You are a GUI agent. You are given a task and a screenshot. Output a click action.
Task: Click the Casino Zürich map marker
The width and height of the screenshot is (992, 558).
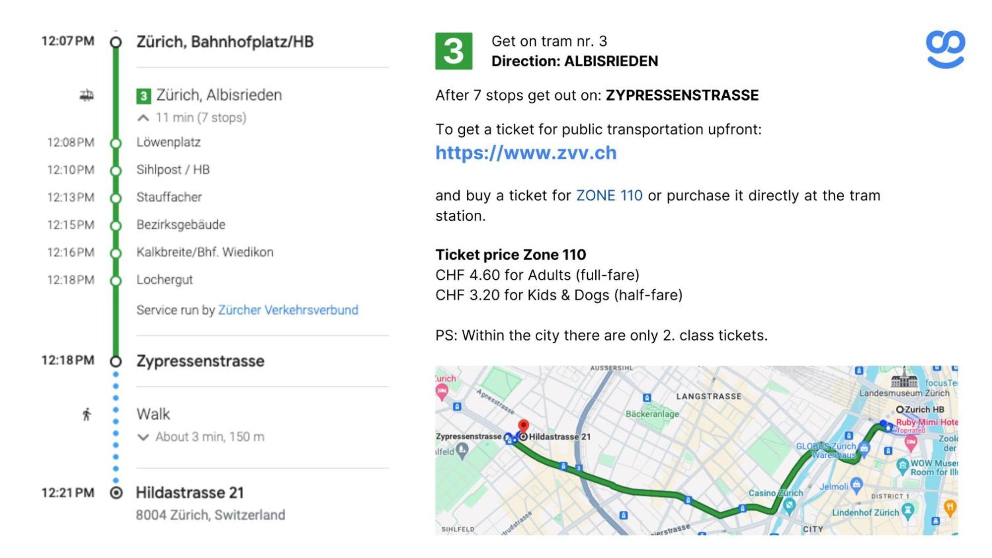(789, 506)
